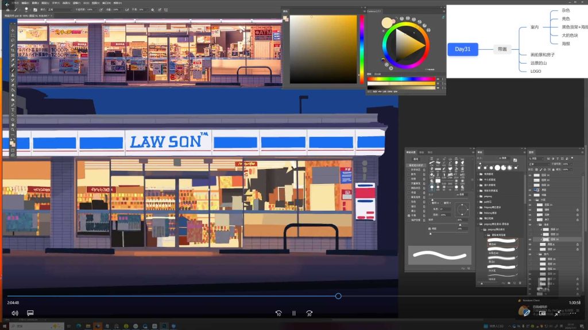This screenshot has width=588, height=330.
Task: Open the Windows Start button
Action: (x=5, y=326)
